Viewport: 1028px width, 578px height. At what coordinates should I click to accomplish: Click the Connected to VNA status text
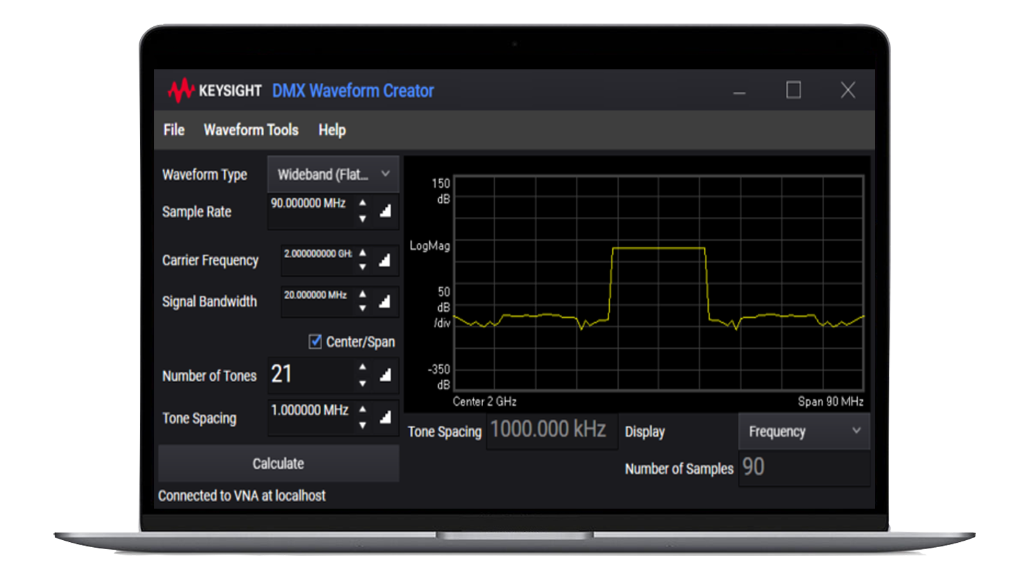click(x=242, y=496)
